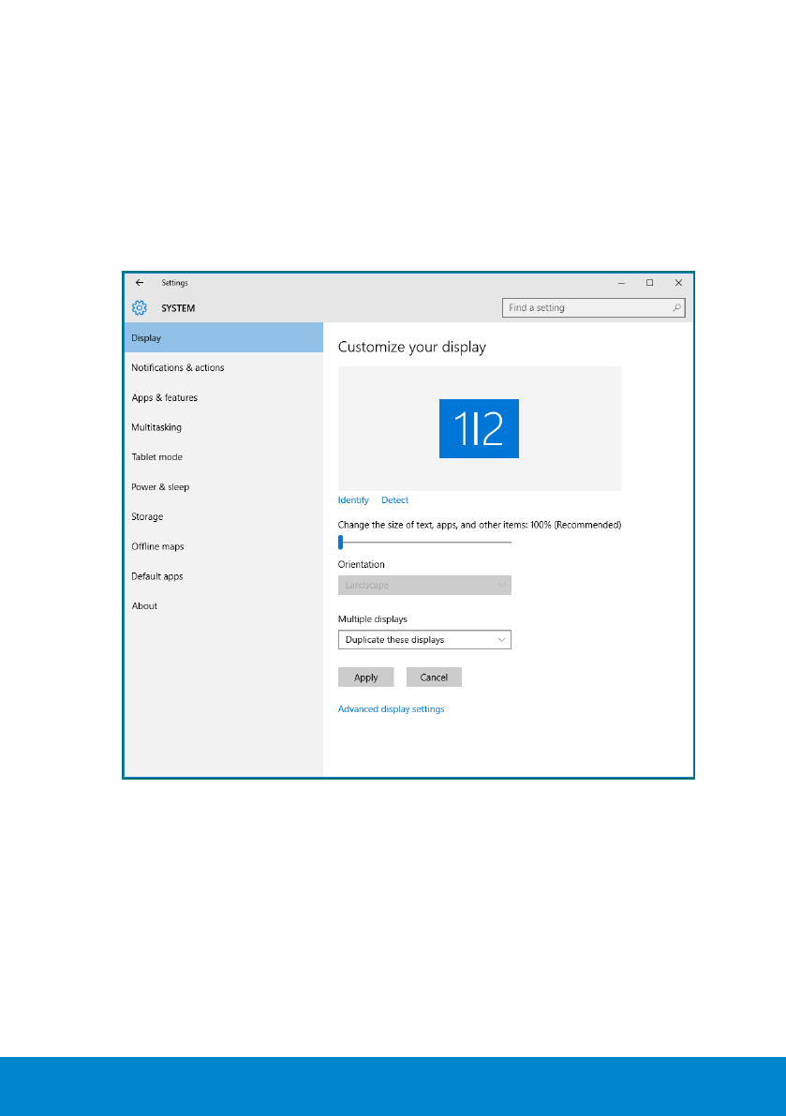The width and height of the screenshot is (786, 1116).
Task: Select Tablet mode in sidebar
Action: click(156, 457)
